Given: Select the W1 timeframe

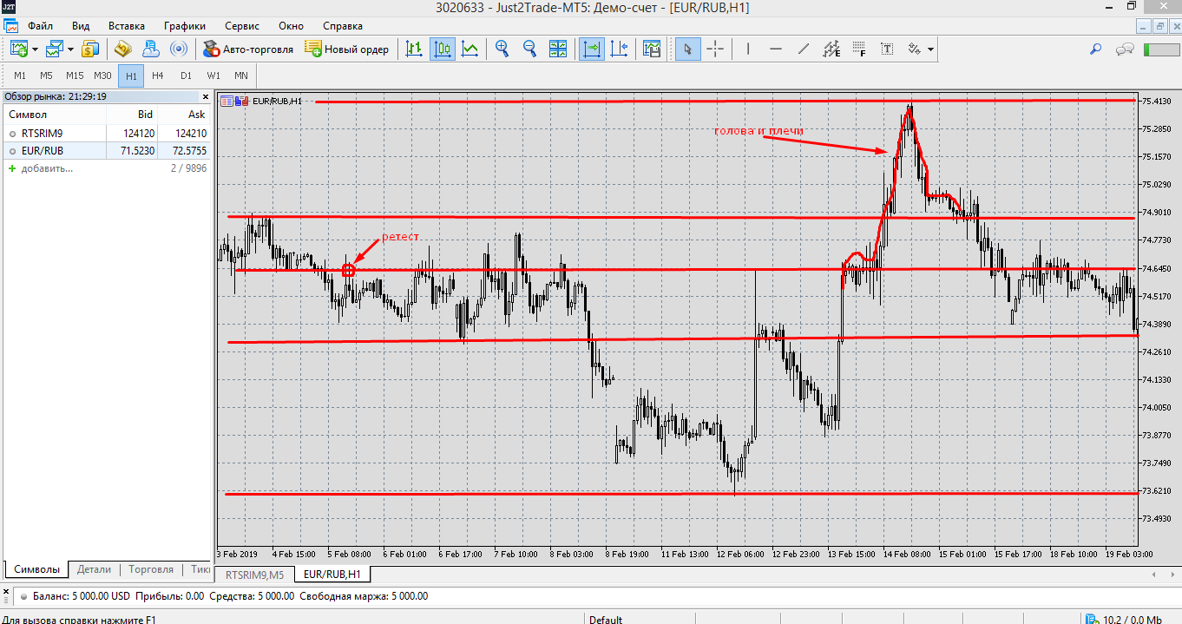Looking at the screenshot, I should click(213, 76).
